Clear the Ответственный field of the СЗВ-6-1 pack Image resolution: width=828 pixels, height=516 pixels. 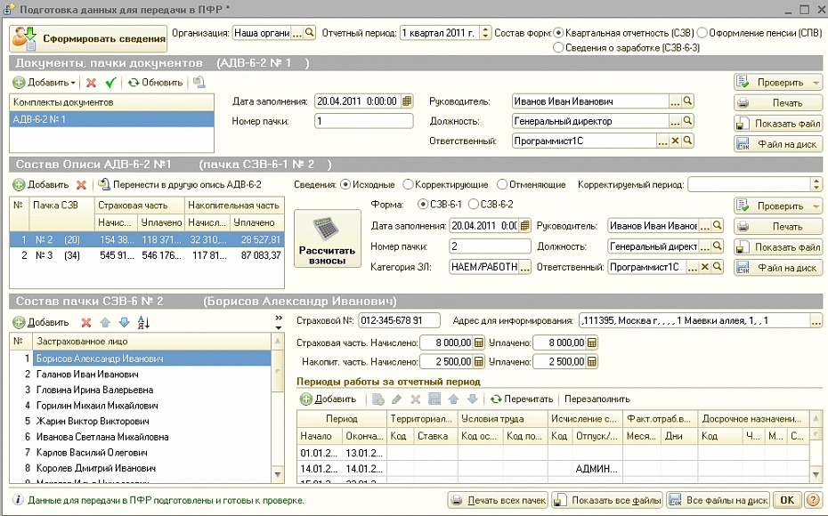(704, 267)
